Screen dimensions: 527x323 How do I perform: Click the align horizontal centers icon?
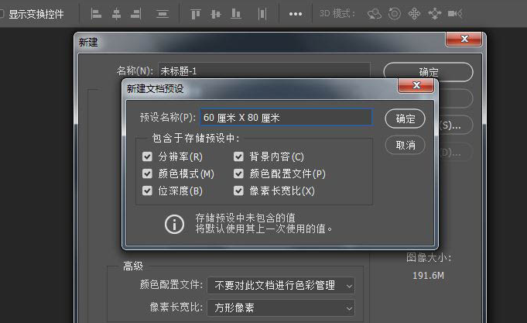(x=116, y=14)
